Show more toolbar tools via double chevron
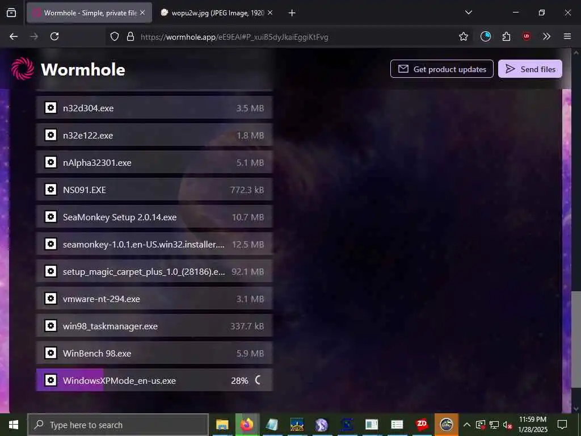 (x=546, y=36)
